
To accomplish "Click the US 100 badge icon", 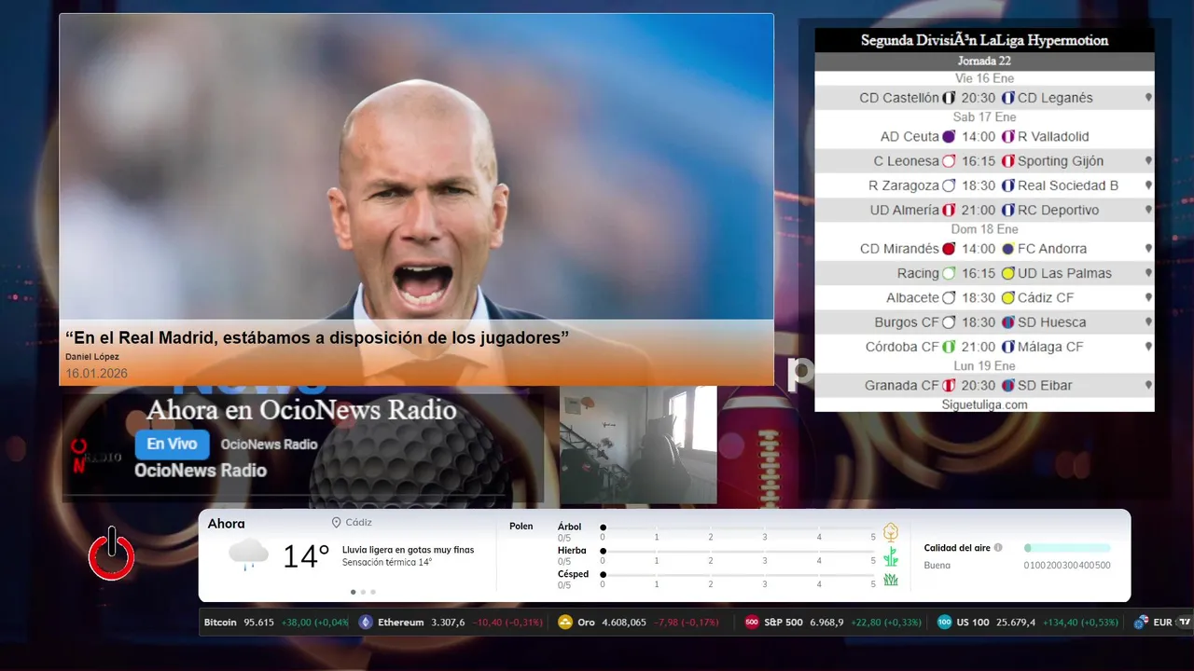I will pyautogui.click(x=944, y=623).
